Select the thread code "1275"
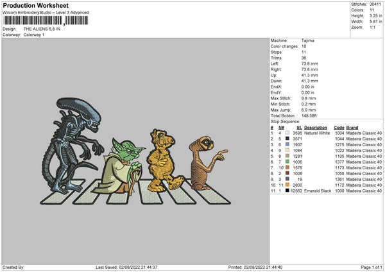385x272 pixels. click(x=339, y=144)
